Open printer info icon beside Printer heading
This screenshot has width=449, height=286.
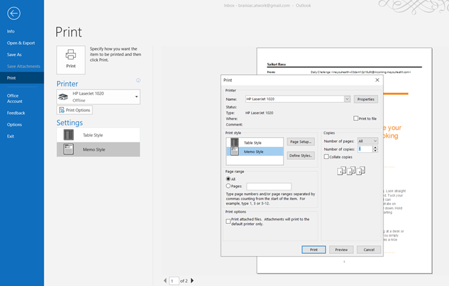coord(138,80)
